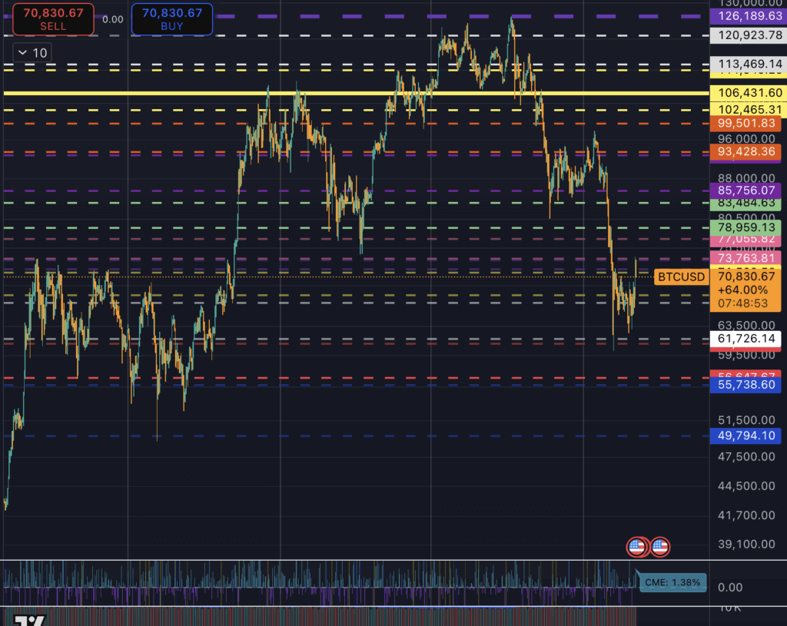
Task: Open the left US flag economic event icon
Action: point(636,547)
